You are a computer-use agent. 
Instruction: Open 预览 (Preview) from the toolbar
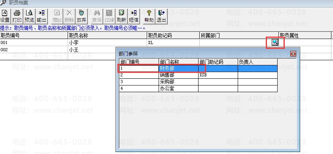tap(29, 16)
